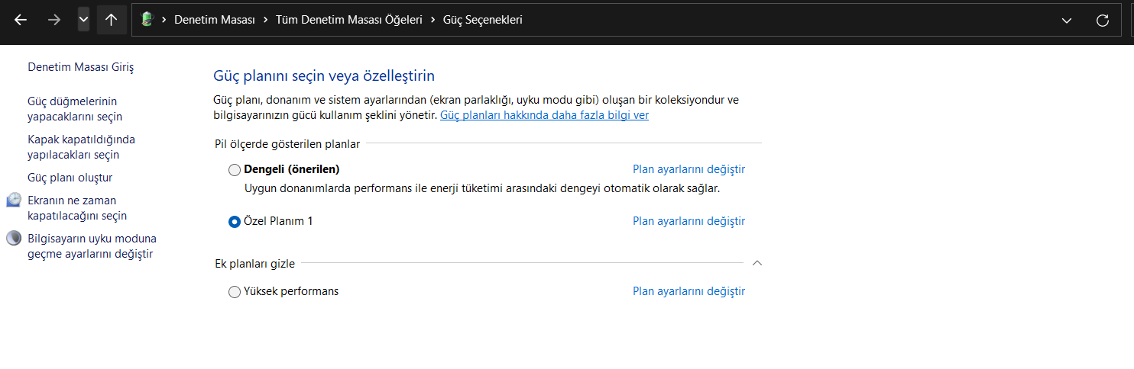Collapse the Ek planları gizle section
The image size is (1134, 369).
757,263
